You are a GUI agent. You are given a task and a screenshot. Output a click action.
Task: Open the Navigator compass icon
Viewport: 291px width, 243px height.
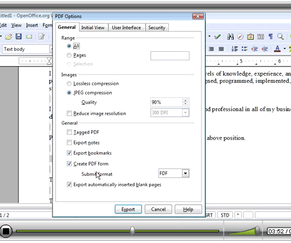[240, 36]
